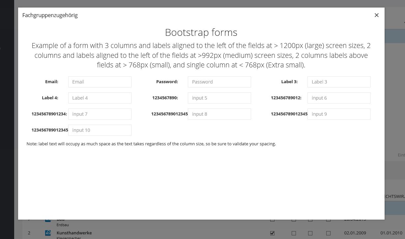Click the Email input field
The height and width of the screenshot is (239, 405).
click(100, 82)
